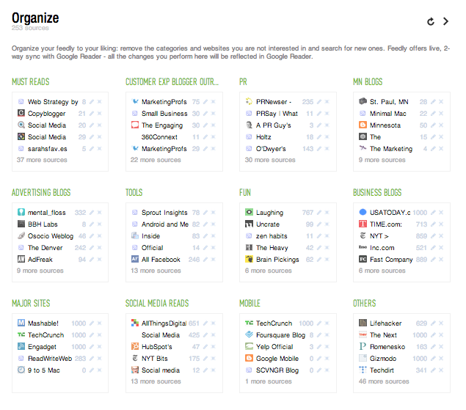Click the edit pencil for Copyblogger
The width and height of the screenshot is (466, 410).
(x=92, y=114)
